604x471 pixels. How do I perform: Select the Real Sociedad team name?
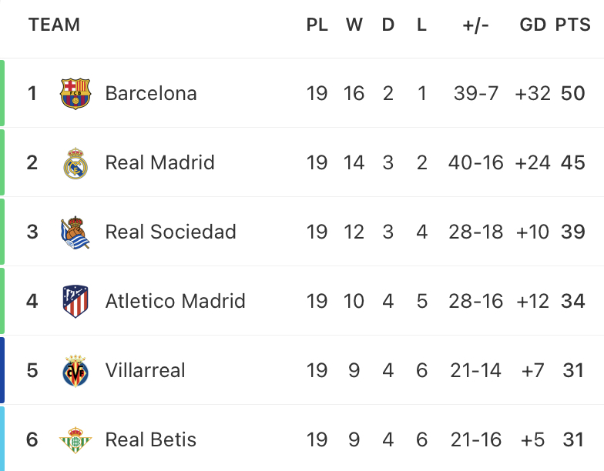coord(171,232)
